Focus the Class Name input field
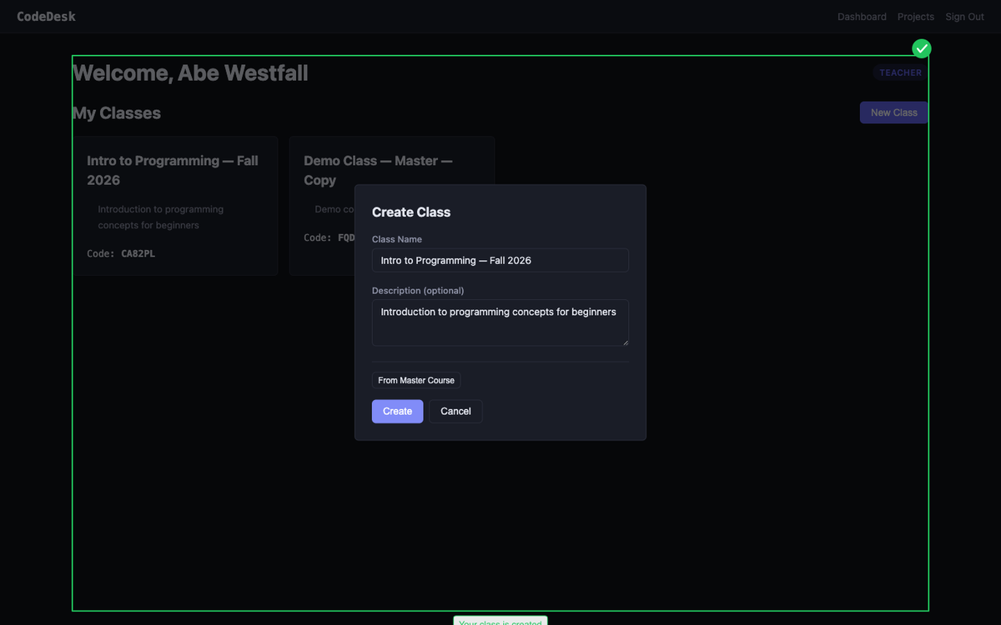 [500, 261]
